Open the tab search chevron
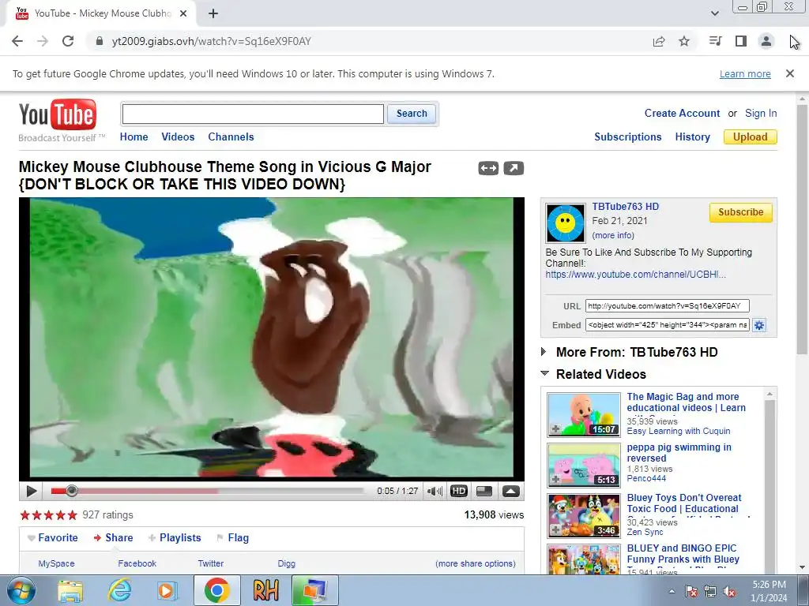Viewport: 809px width, 606px height. click(x=714, y=13)
